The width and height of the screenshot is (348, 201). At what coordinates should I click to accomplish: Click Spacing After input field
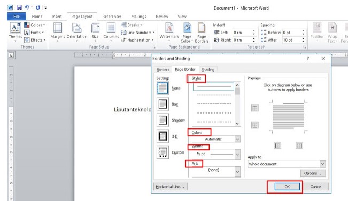pyautogui.click(x=292, y=40)
